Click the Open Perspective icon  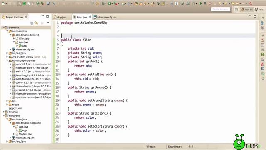pyautogui.click(x=236, y=10)
